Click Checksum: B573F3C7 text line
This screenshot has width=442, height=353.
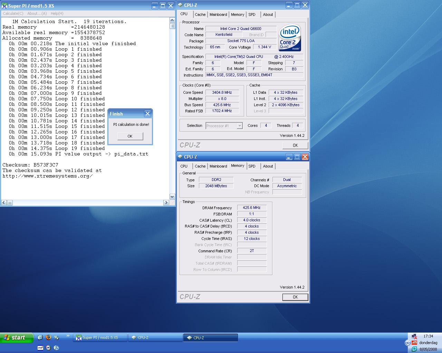tap(30, 165)
